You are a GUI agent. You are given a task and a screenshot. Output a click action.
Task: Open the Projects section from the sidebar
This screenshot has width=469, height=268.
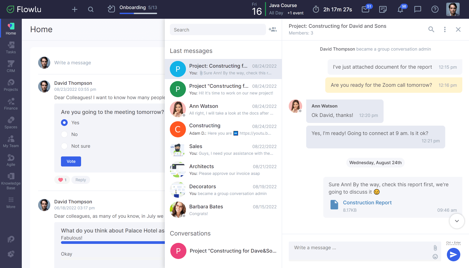click(x=11, y=84)
